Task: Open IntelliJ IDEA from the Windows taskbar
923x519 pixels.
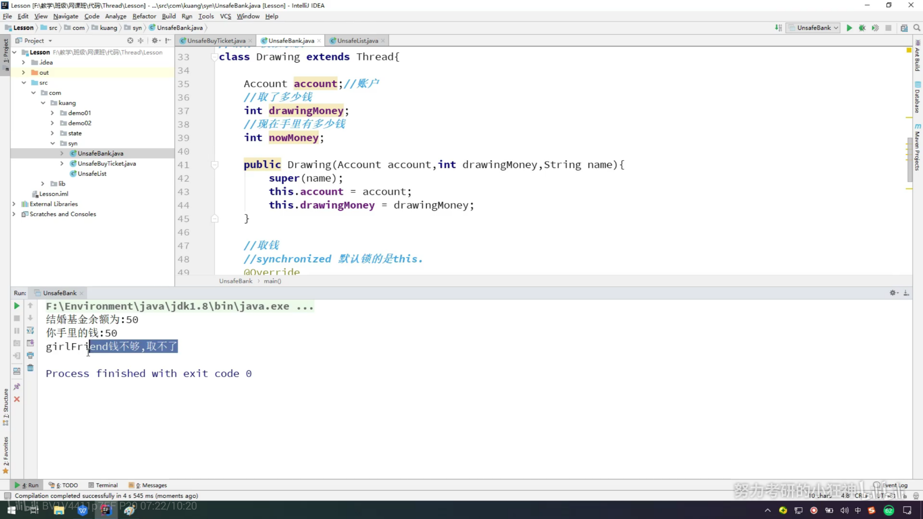Action: [106, 510]
